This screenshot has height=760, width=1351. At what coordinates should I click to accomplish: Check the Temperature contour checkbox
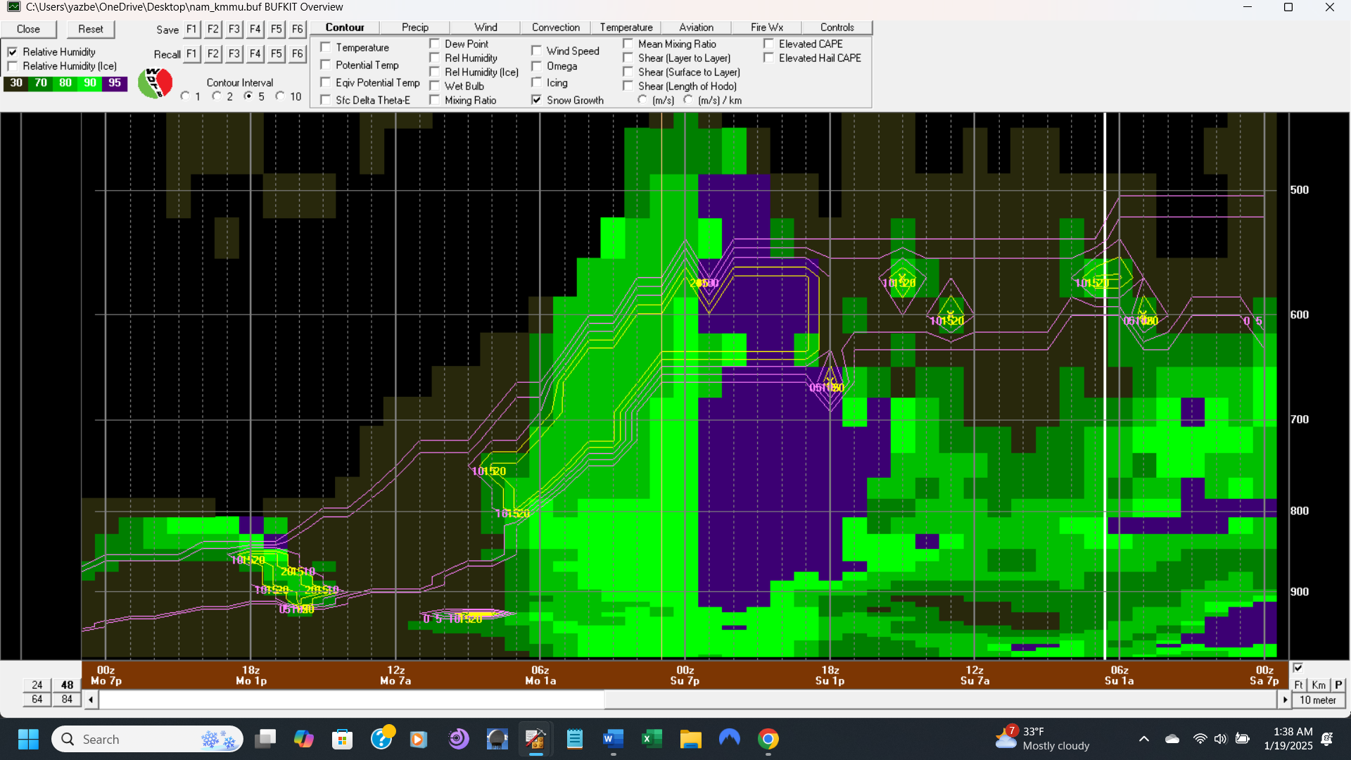tap(325, 47)
